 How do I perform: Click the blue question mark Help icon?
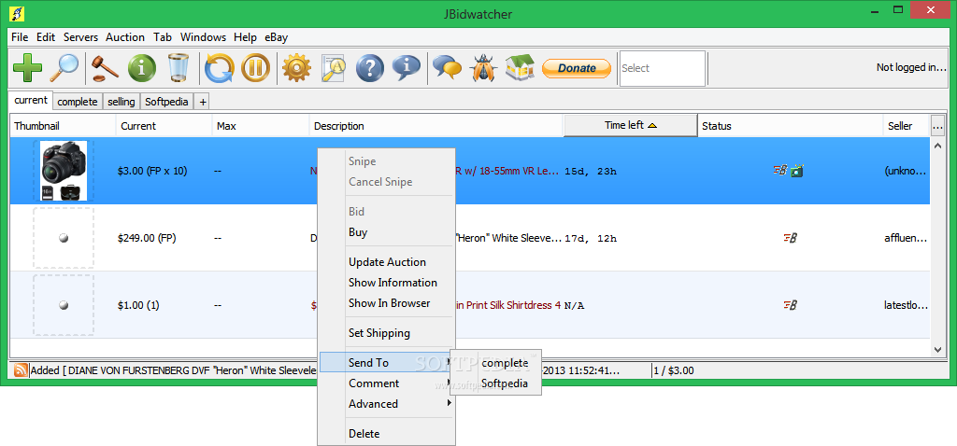tap(370, 67)
